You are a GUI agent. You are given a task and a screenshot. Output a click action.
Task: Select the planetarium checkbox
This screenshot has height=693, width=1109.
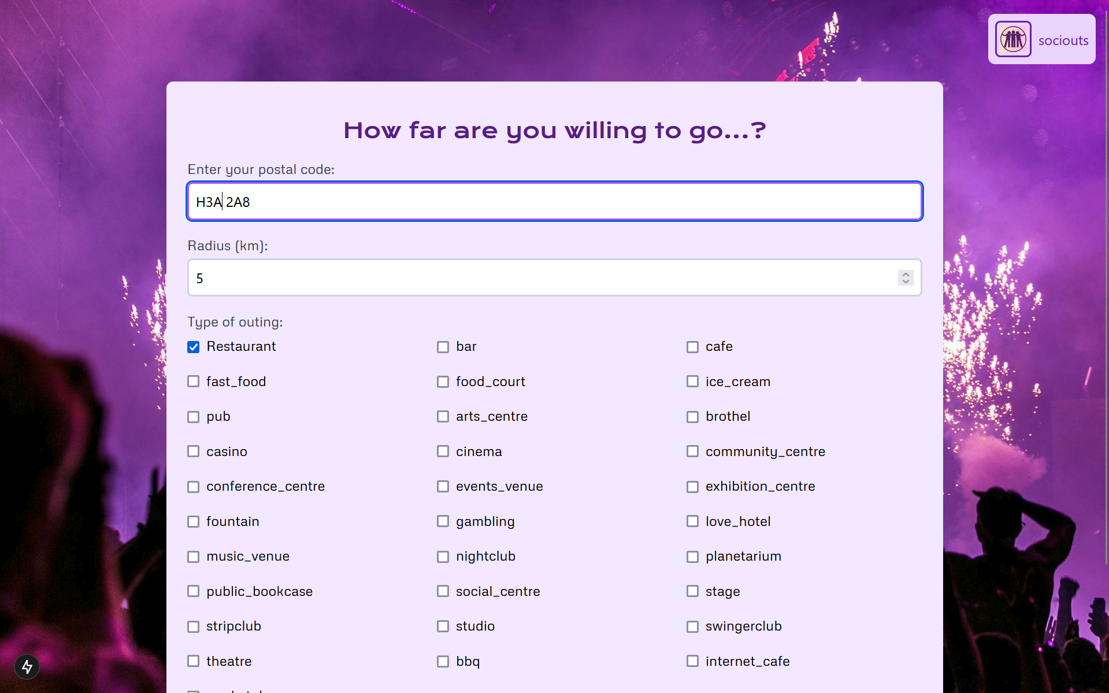[692, 557]
